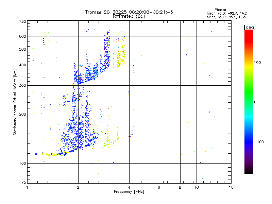Click the y-axis "500" tick label
272x204 pixels.
click(x=22, y=49)
